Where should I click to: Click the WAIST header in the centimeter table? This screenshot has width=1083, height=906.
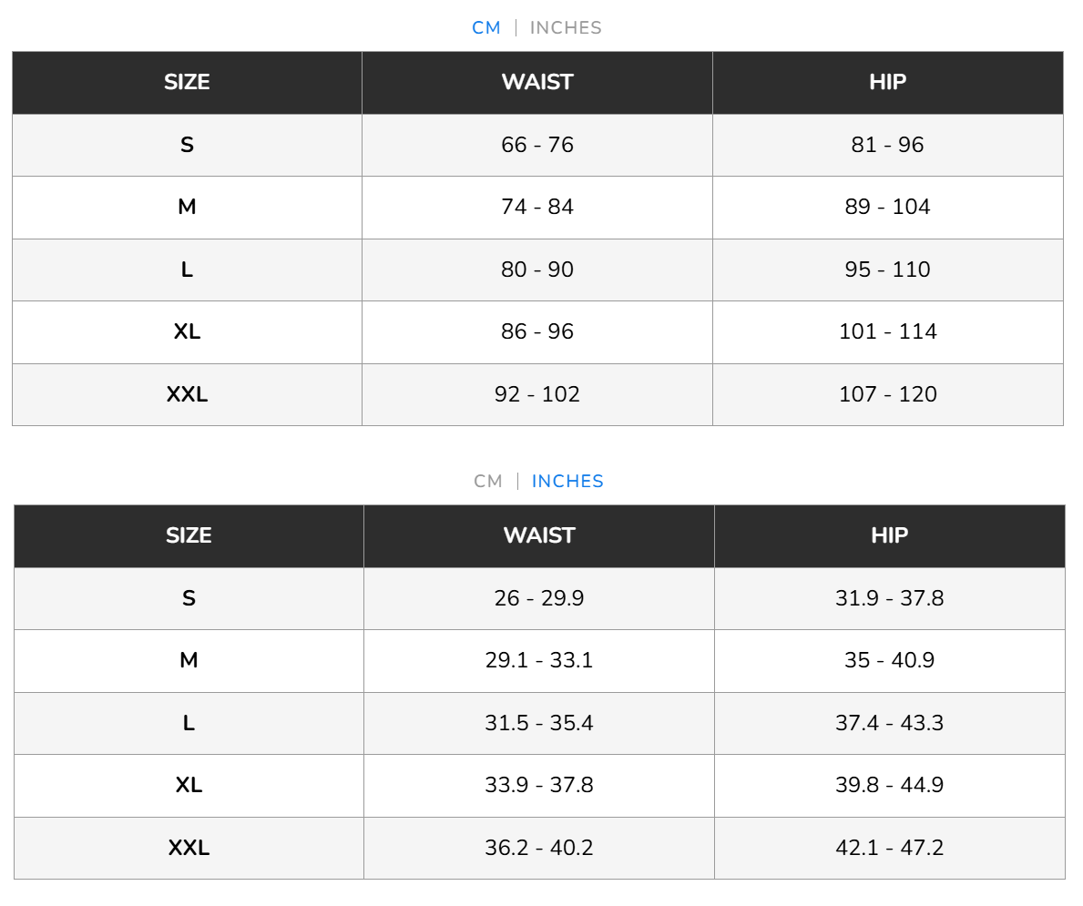pos(537,83)
